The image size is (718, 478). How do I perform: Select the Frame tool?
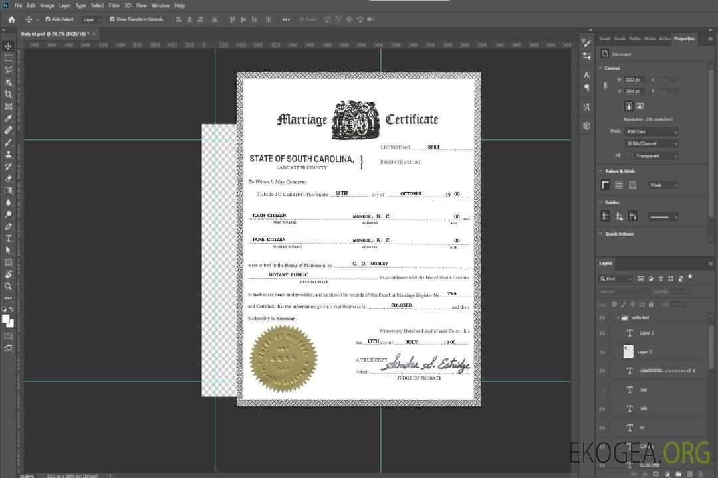pos(8,106)
